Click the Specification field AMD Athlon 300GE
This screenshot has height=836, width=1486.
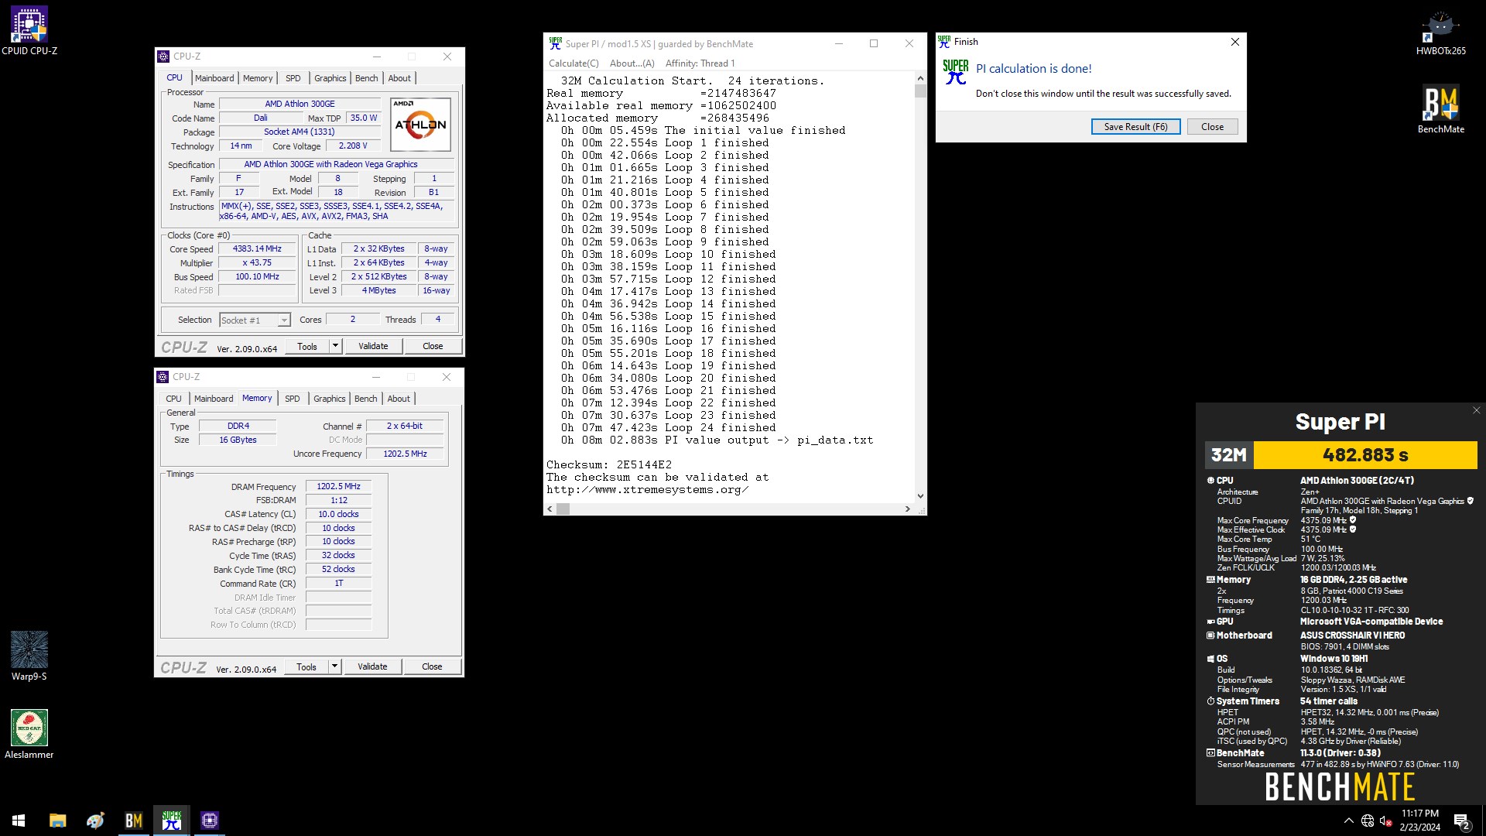(337, 164)
